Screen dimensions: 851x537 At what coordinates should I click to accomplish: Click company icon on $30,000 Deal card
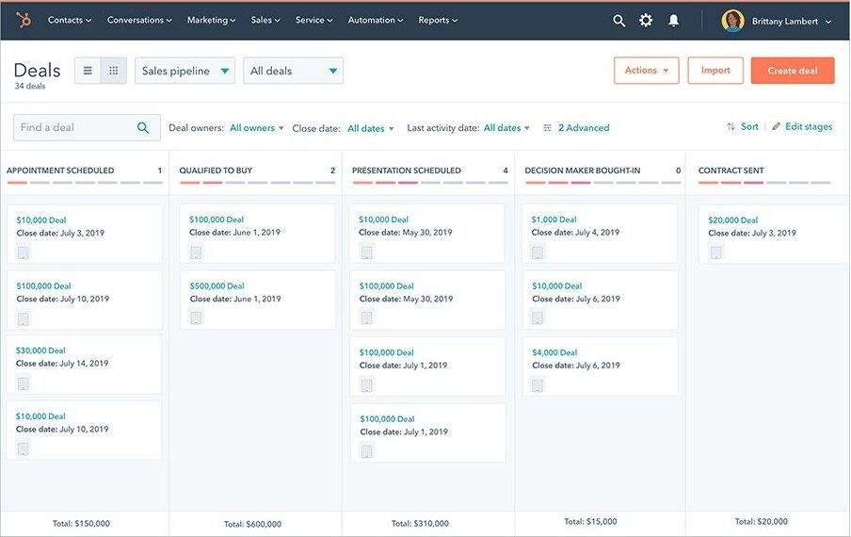[24, 383]
